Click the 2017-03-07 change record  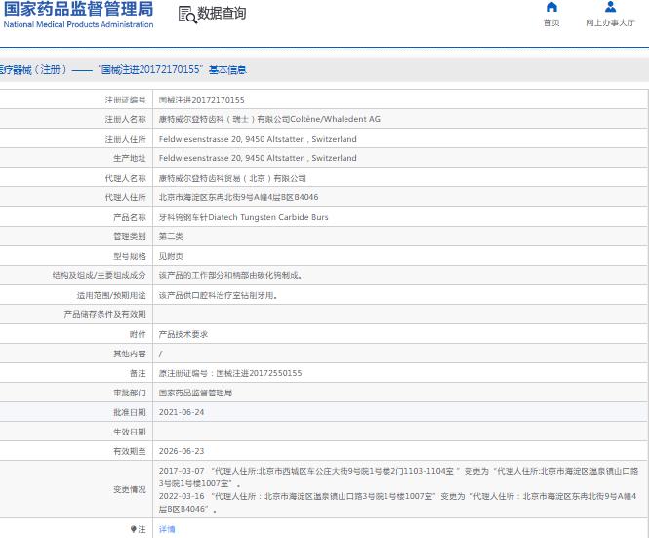click(x=398, y=477)
